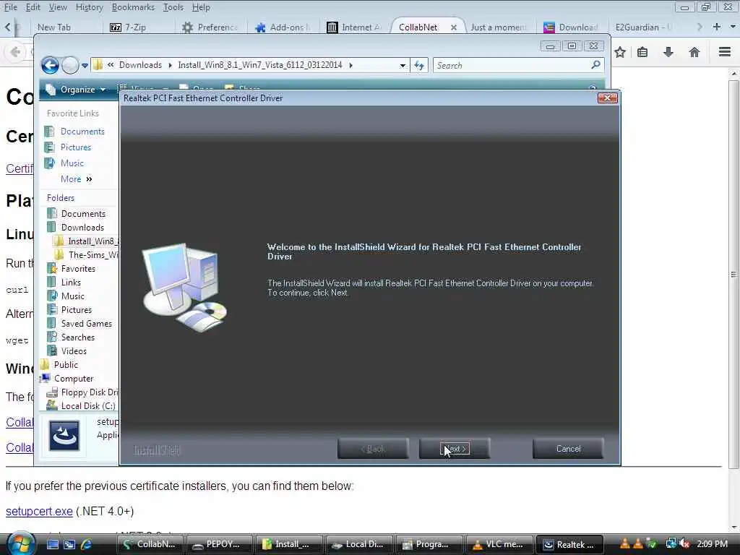Screen dimensions: 740x555
Task: Refresh the Explorer folder view
Action: tap(419, 66)
